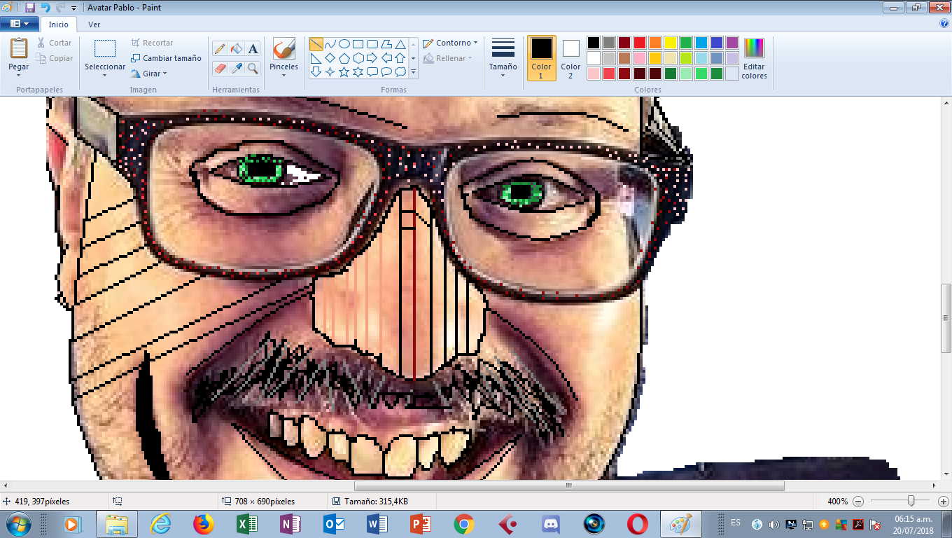The height and width of the screenshot is (538, 952).
Task: Switch to the Ver tab
Action: coord(94,25)
